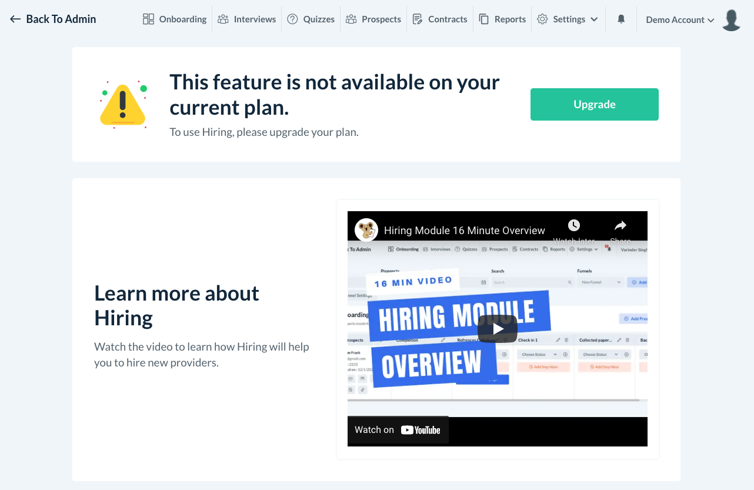Viewport: 754px width, 490px height.
Task: Open the video title link
Action: (x=465, y=230)
